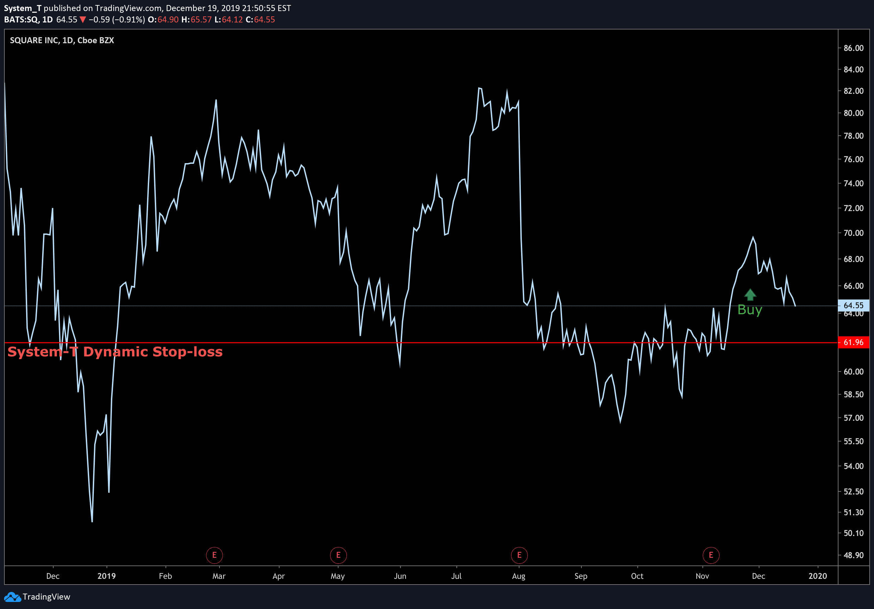Click the 86.00 price axis label
The image size is (874, 609).
coord(854,48)
